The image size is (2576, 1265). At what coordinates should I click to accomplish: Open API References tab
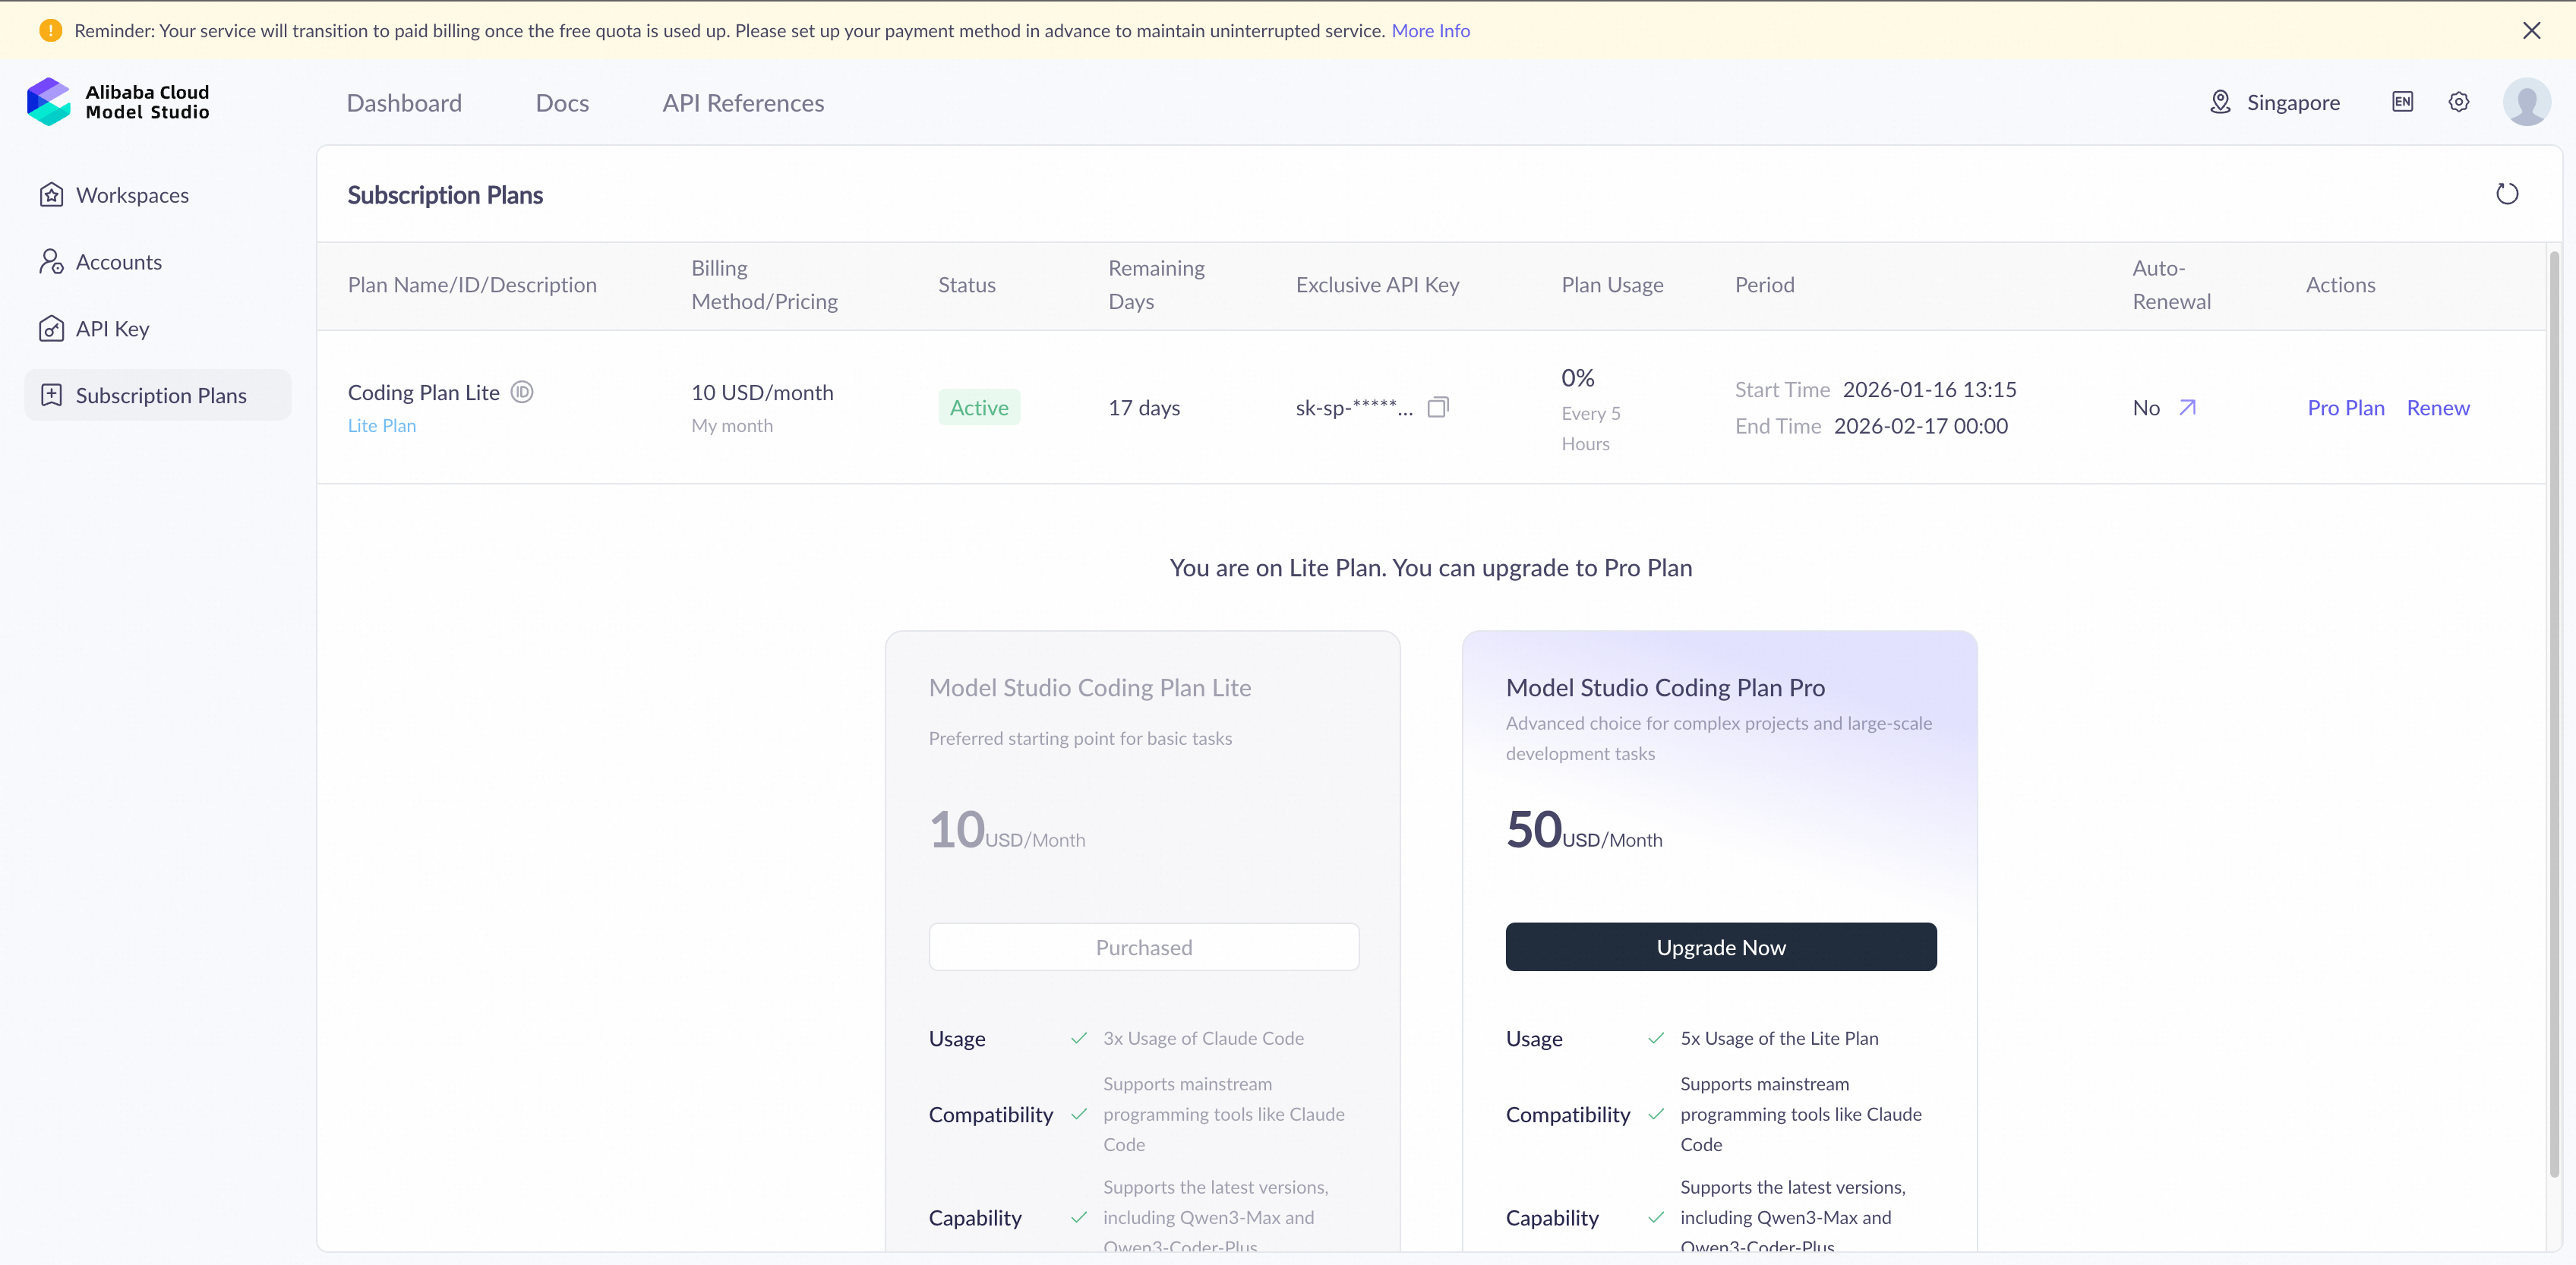click(743, 103)
